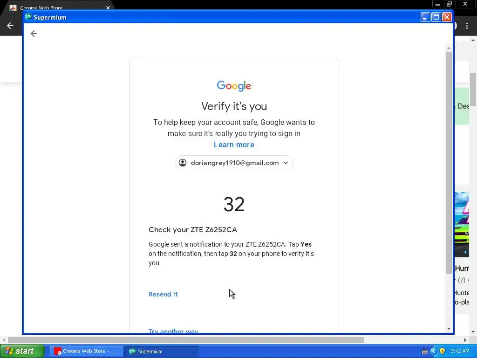
Task: Click the keyboard icon in system tray
Action: [x=425, y=351]
